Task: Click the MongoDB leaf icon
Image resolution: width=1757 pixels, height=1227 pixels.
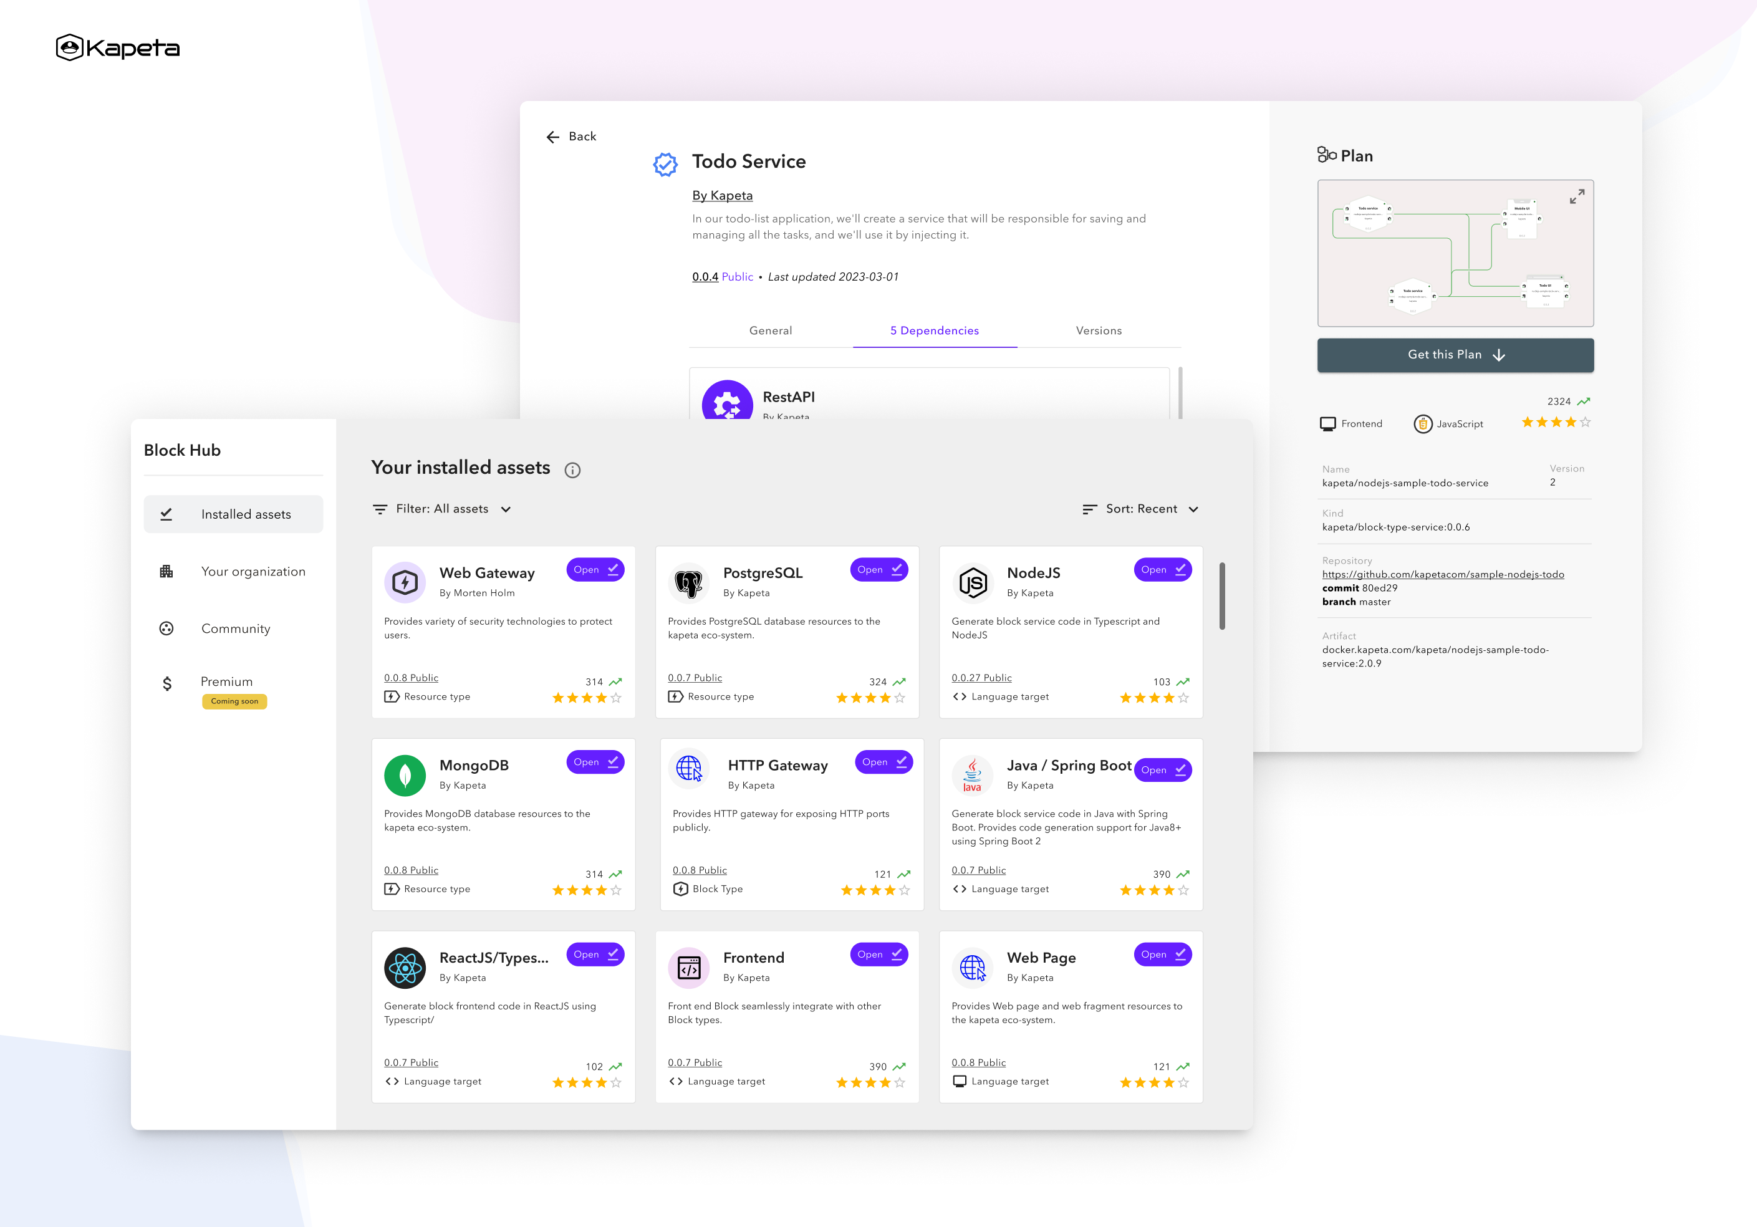Action: (x=406, y=776)
